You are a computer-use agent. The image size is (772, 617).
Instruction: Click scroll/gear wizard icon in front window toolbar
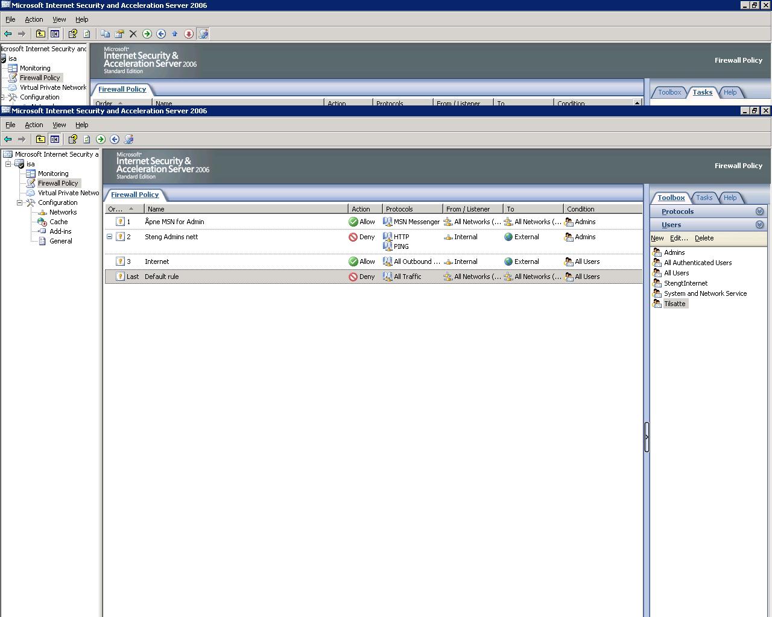tap(128, 139)
